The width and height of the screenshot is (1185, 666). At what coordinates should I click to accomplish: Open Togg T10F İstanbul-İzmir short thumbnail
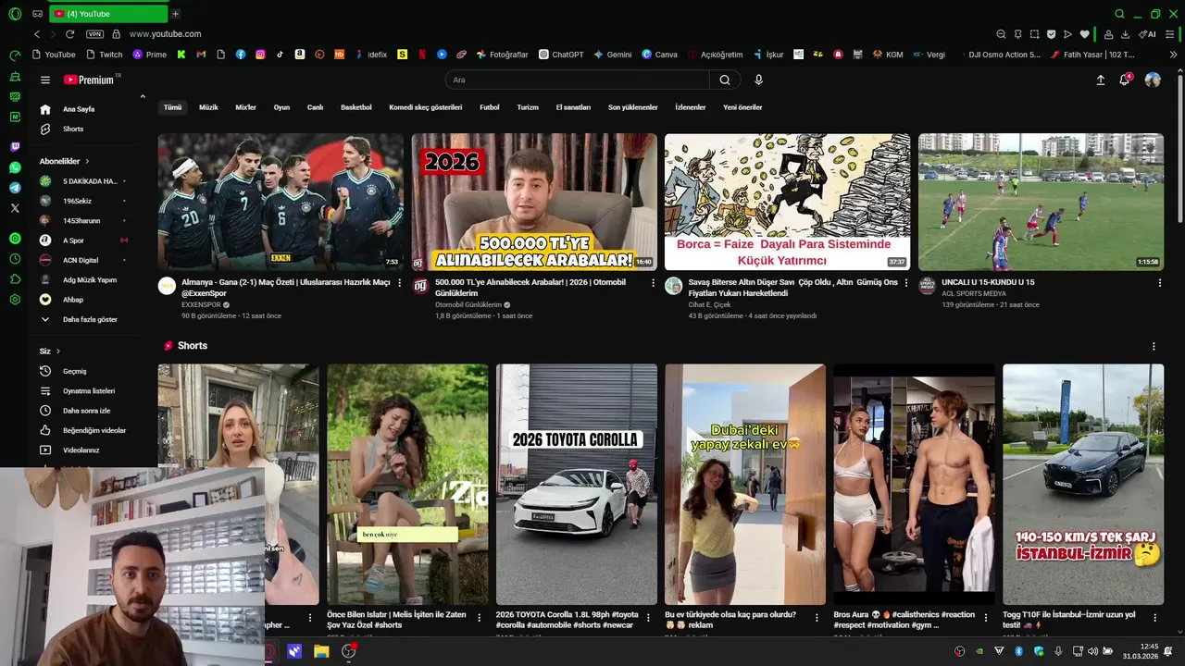[1083, 484]
